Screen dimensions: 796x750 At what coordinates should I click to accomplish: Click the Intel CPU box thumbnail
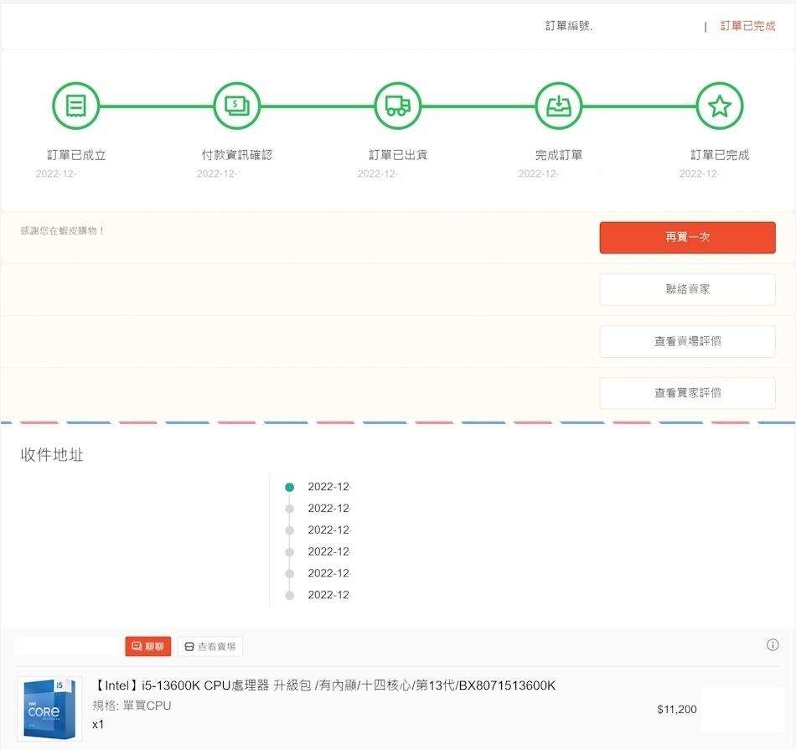point(49,708)
